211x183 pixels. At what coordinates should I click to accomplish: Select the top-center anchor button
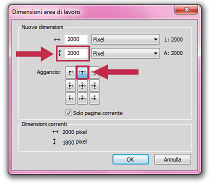(x=82, y=72)
